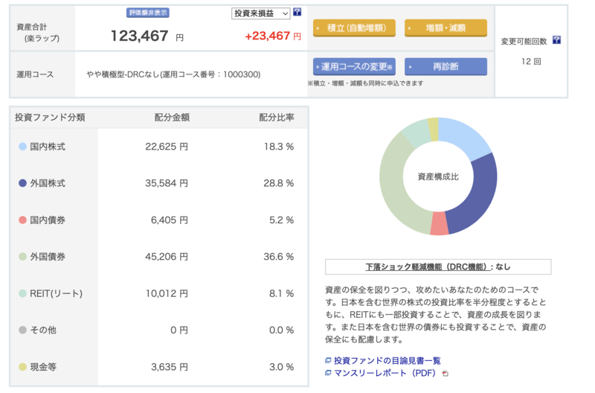Click the 12 回 change count value
Image resolution: width=595 pixels, height=393 pixels.
tap(531, 62)
